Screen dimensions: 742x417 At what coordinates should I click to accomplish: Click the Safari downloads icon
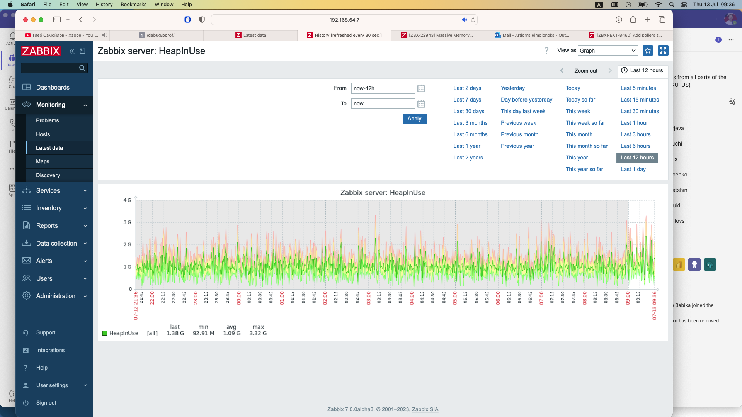(619, 20)
